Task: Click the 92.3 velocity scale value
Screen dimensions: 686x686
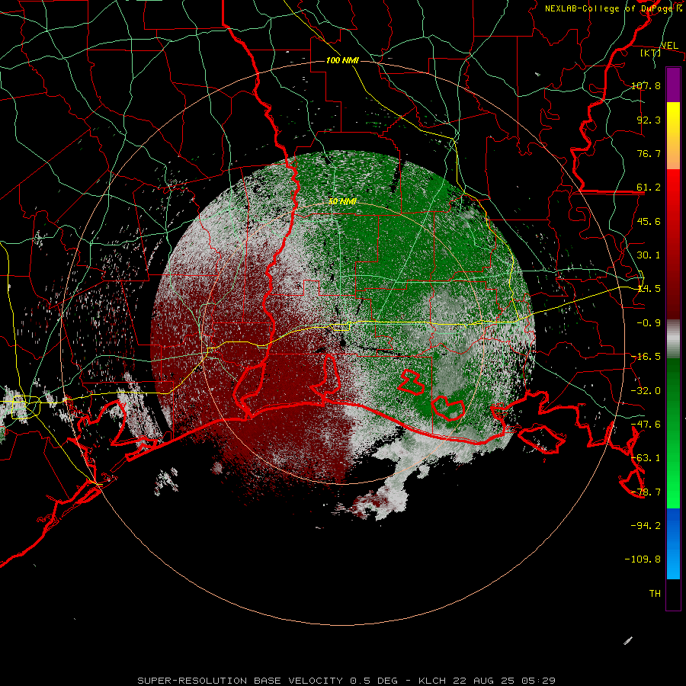Action: coord(649,120)
